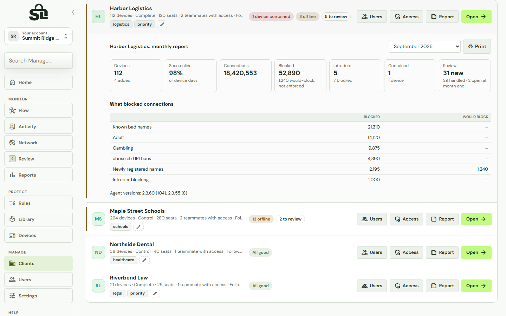Image resolution: width=506 pixels, height=316 pixels.
Task: Click the ND avatar for Northside Dental
Action: (x=98, y=252)
